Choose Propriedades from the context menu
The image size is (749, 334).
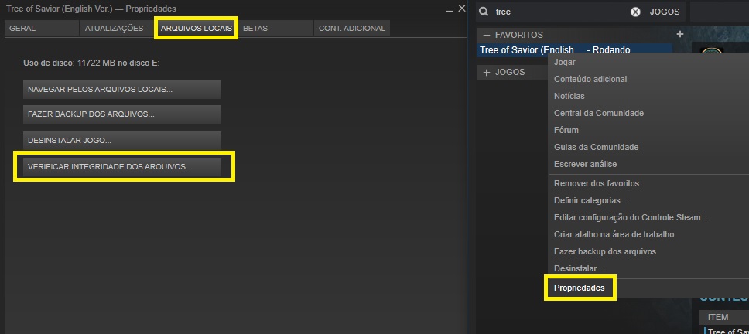click(x=580, y=288)
